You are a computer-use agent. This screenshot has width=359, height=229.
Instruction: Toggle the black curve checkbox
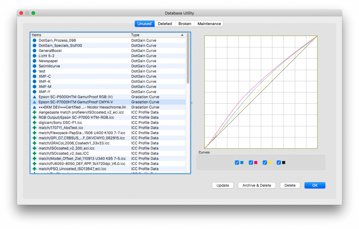[x=279, y=162]
